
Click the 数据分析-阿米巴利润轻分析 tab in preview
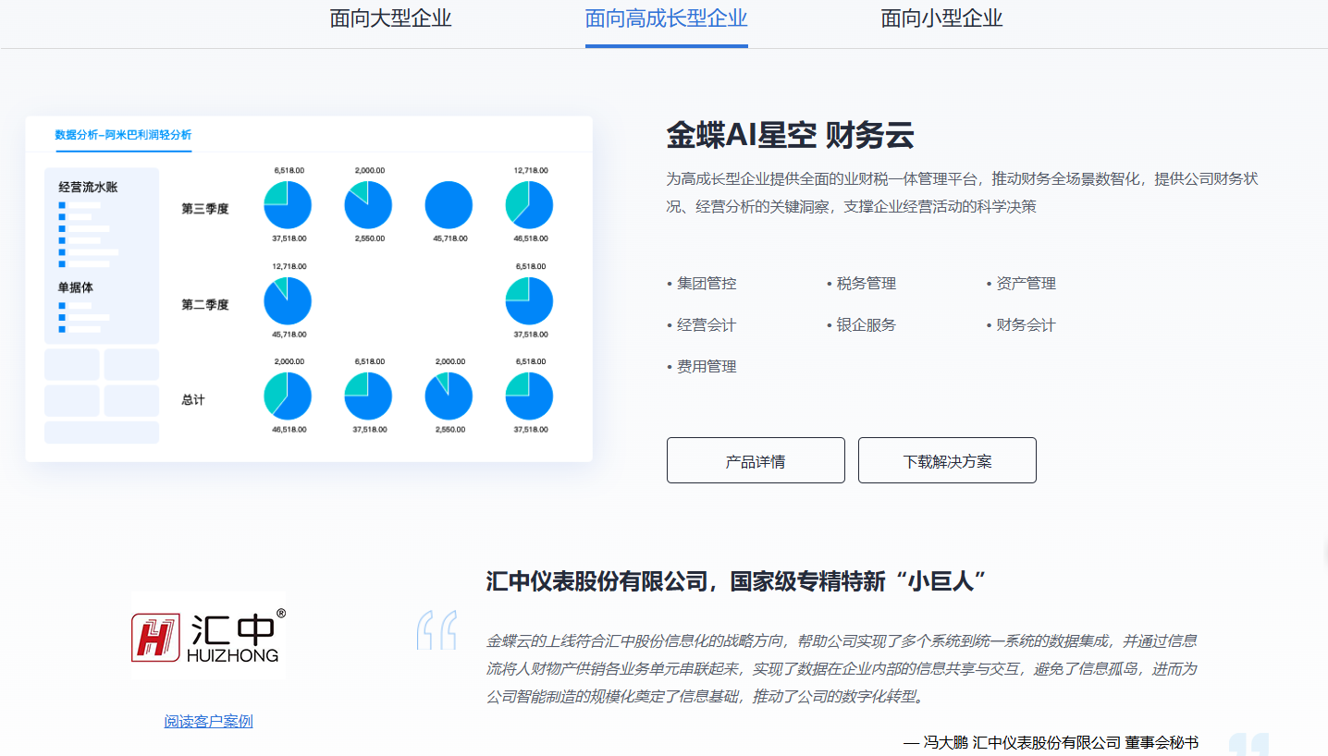click(x=123, y=135)
